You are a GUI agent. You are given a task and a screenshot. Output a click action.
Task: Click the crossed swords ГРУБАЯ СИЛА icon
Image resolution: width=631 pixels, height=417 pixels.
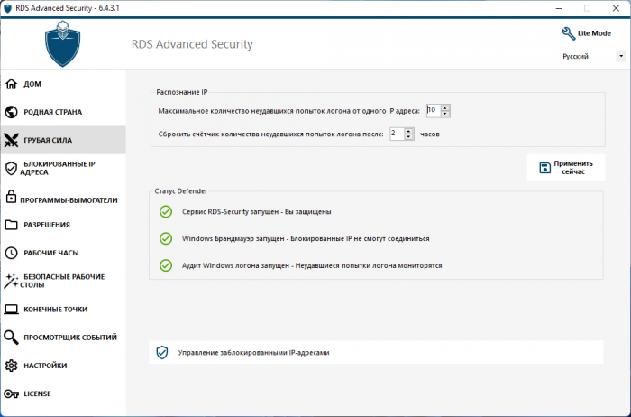[x=11, y=140]
